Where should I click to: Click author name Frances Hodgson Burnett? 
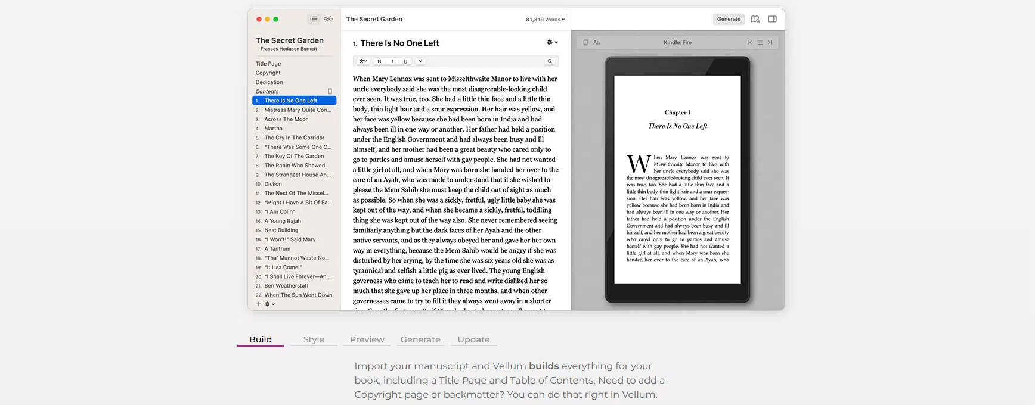[289, 49]
